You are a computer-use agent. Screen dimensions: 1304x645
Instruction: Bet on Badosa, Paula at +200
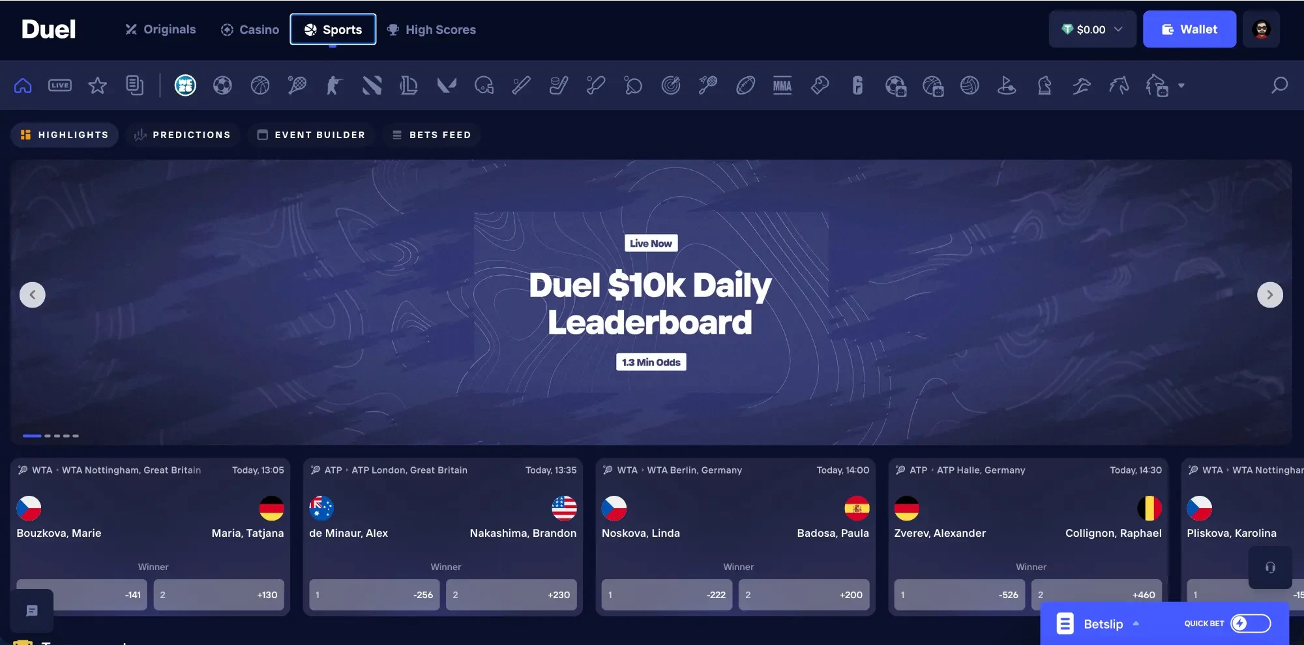[x=804, y=595]
